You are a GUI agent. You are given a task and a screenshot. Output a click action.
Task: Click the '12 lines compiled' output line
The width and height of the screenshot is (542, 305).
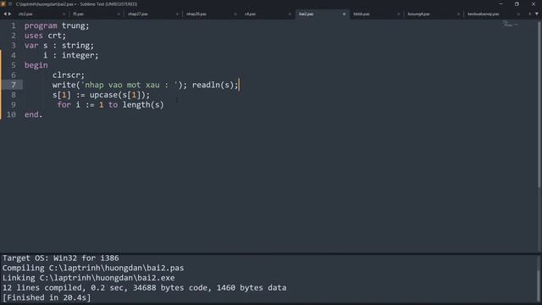click(144, 288)
